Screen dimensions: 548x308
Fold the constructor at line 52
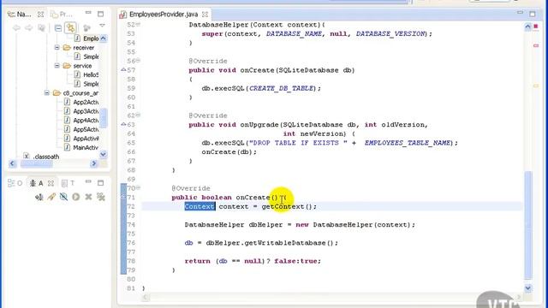(138, 25)
